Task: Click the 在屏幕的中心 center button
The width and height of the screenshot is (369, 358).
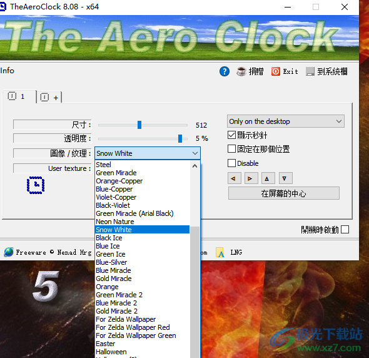Action: point(283,193)
